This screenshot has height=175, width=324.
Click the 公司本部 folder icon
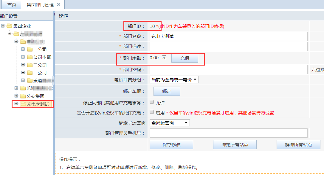30,57
